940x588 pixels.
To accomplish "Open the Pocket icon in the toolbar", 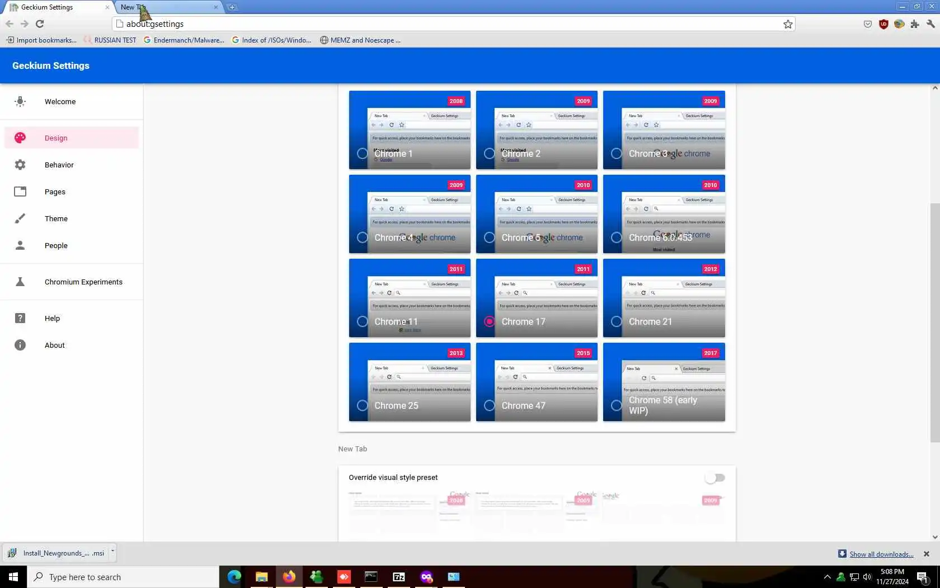I will coord(868,24).
